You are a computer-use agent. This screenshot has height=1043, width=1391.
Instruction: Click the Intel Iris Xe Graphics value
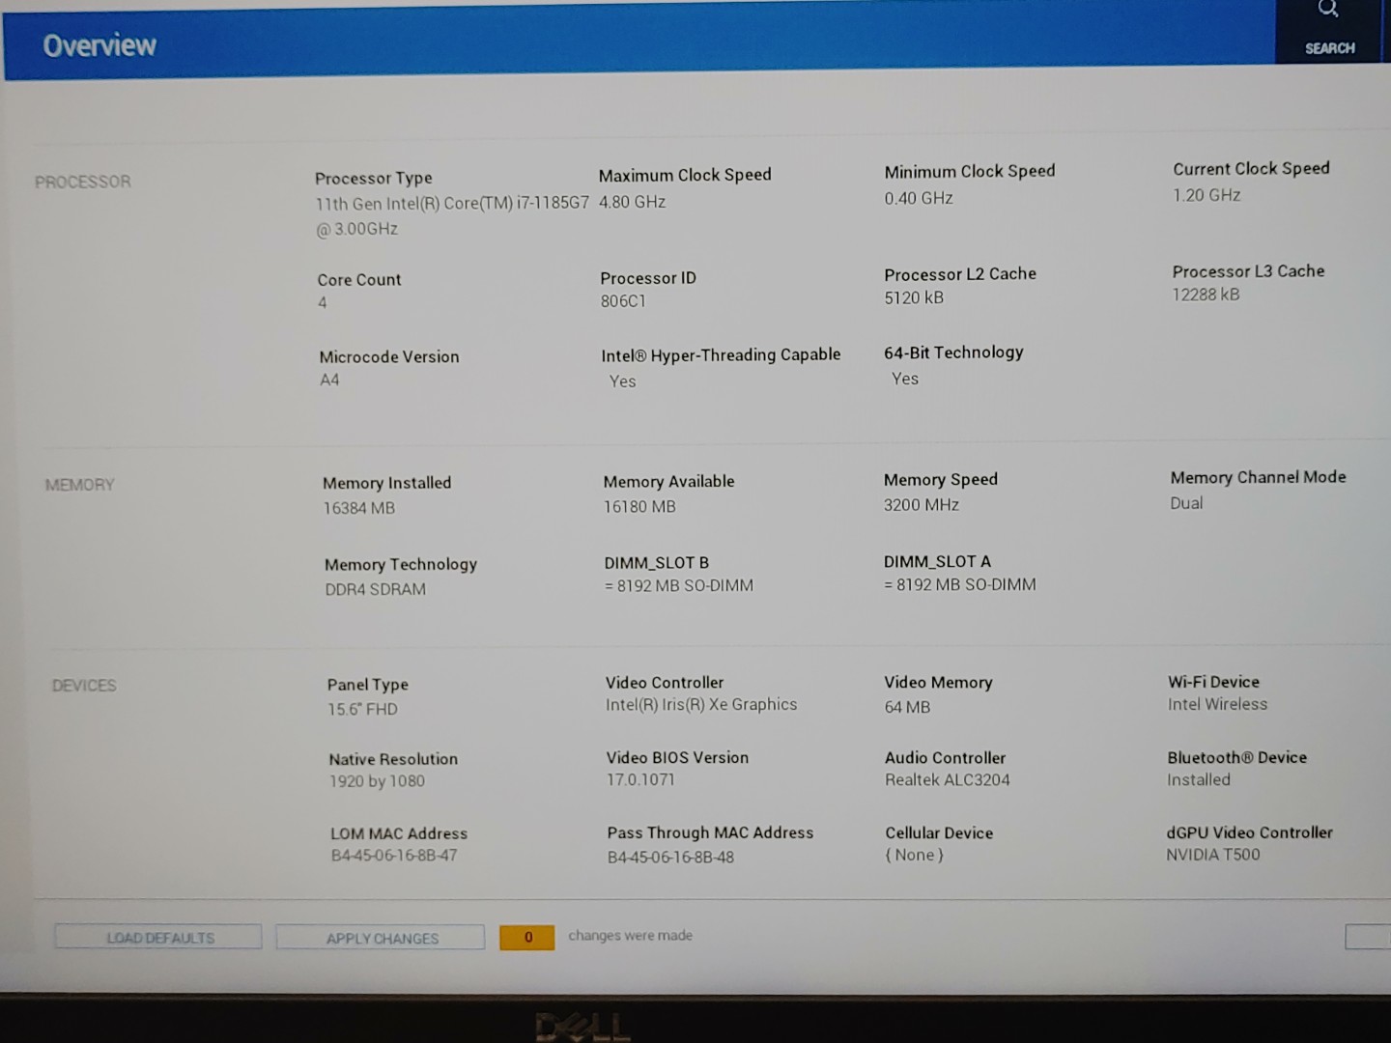701,705
